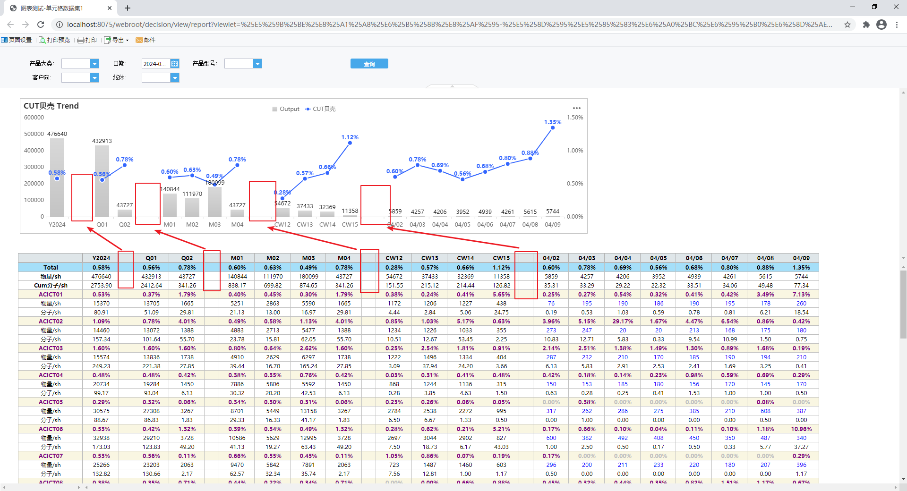Select the ACICT06 row label
Image resolution: width=907 pixels, height=491 pixels.
coord(51,429)
